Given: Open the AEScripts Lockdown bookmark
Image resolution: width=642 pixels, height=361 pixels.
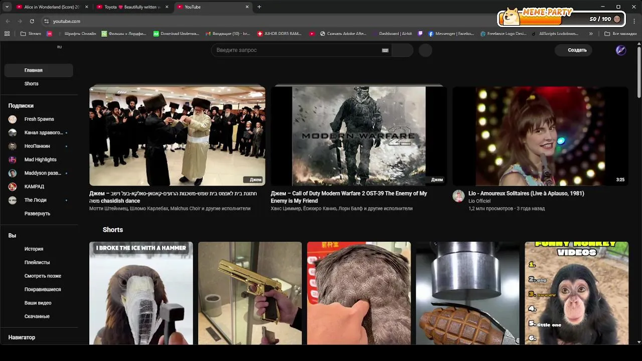Looking at the screenshot, I should [x=555, y=34].
